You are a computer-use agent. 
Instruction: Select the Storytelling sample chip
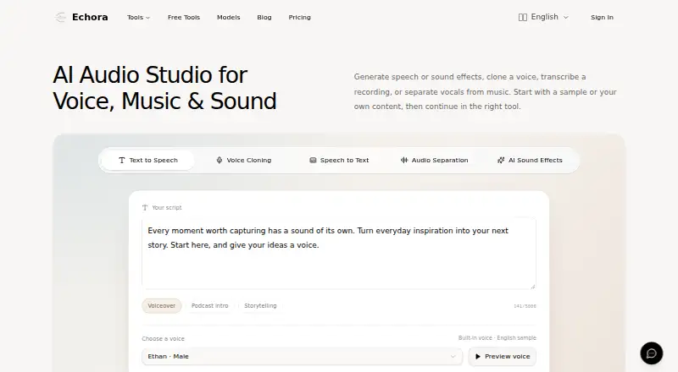(x=260, y=305)
